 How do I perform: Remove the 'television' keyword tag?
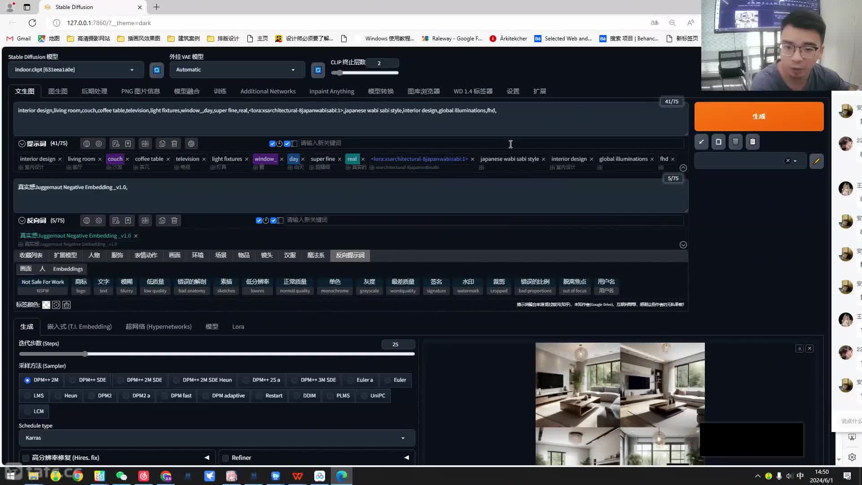coord(204,159)
